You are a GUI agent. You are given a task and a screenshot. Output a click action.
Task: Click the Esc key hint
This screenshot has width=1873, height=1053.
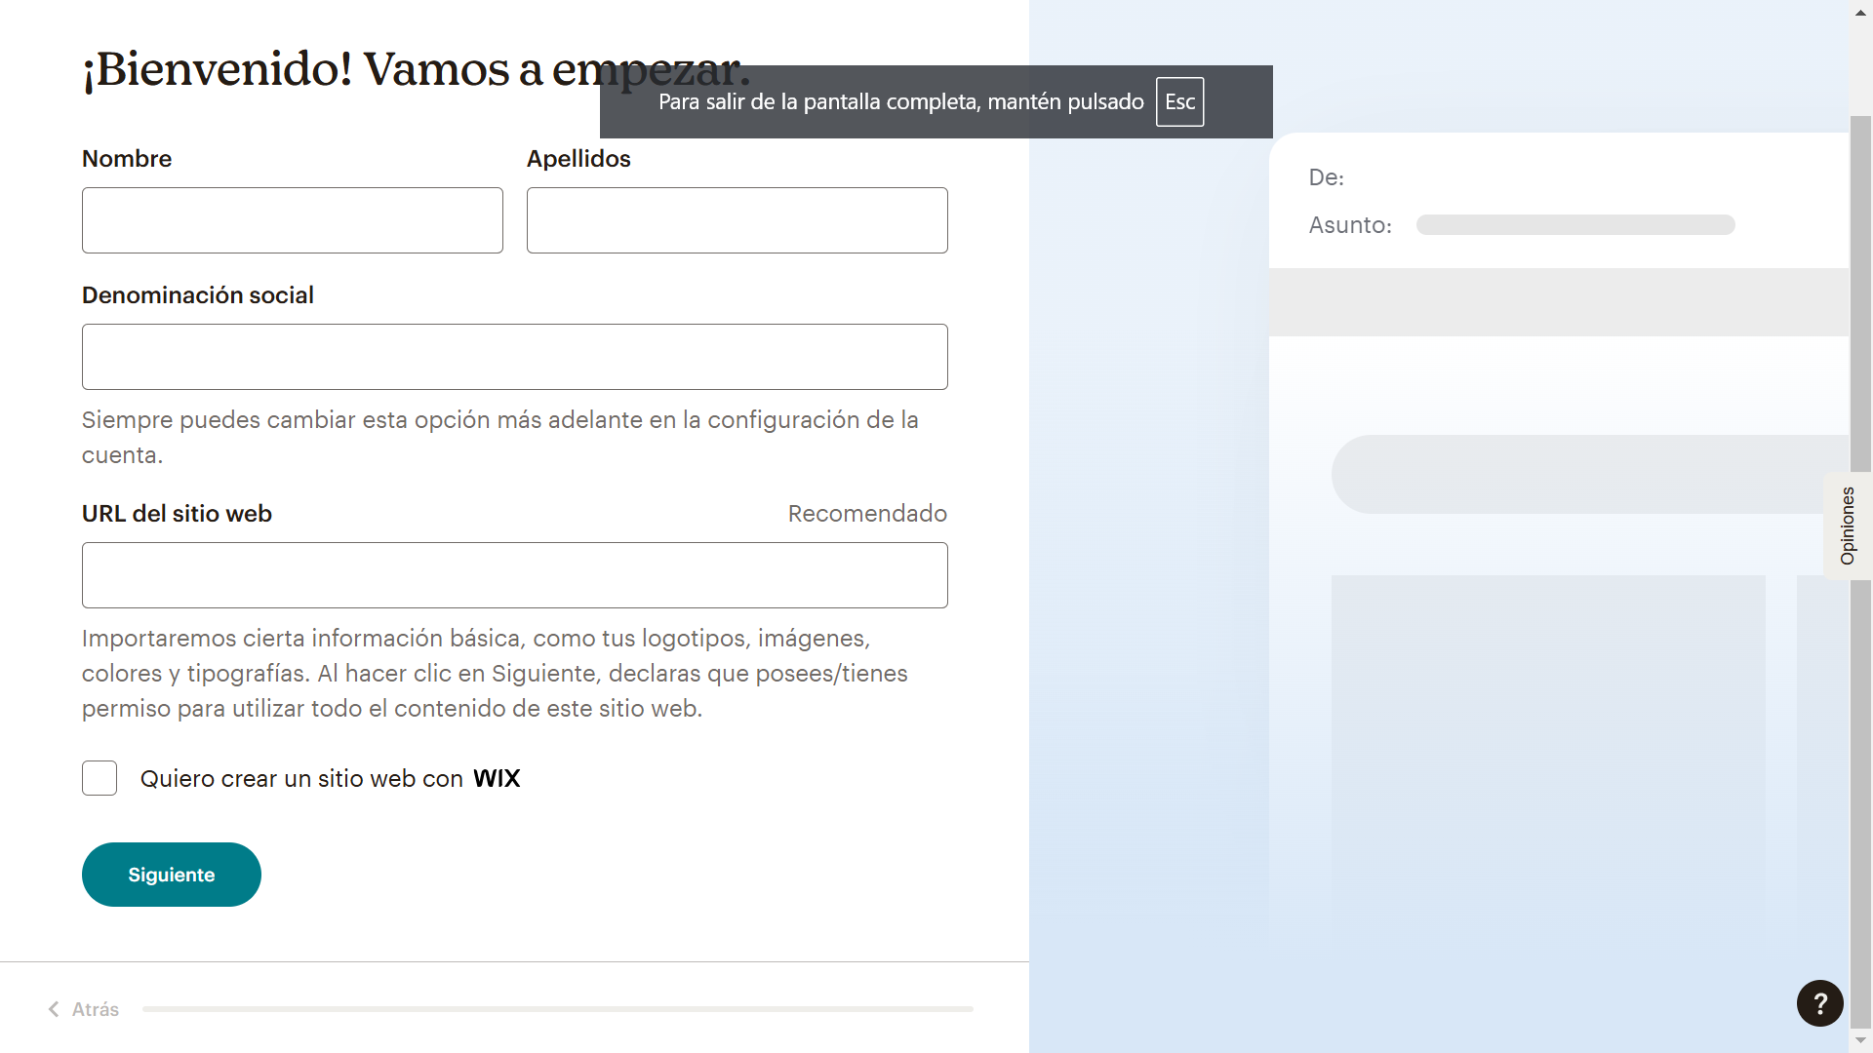pos(1180,101)
